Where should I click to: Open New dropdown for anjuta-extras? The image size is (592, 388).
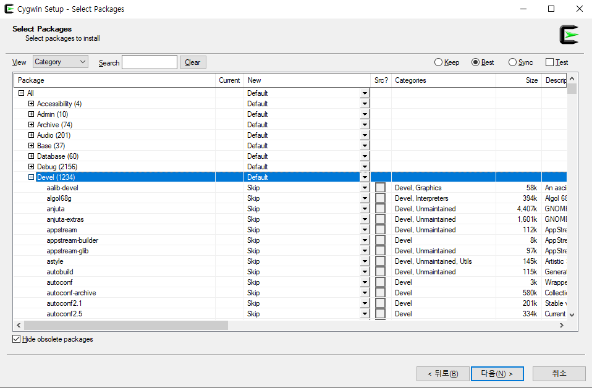coord(365,219)
